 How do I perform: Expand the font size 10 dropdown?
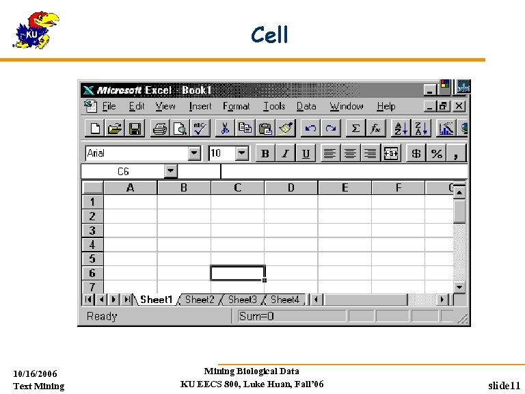(x=242, y=153)
